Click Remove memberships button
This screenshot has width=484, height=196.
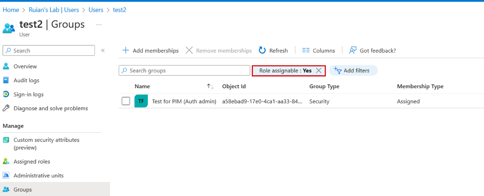point(219,50)
